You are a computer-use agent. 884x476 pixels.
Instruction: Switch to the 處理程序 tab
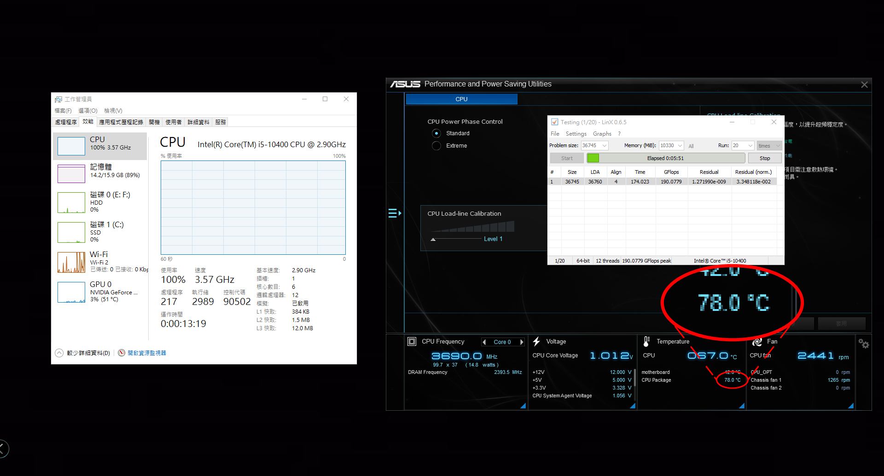pos(66,122)
